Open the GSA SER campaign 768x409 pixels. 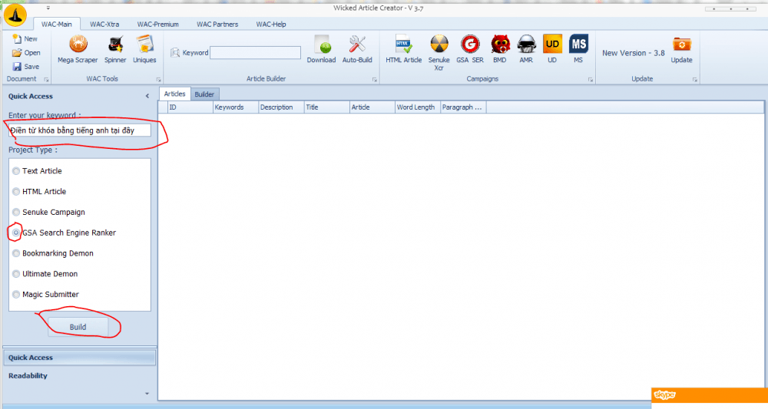[x=470, y=49]
